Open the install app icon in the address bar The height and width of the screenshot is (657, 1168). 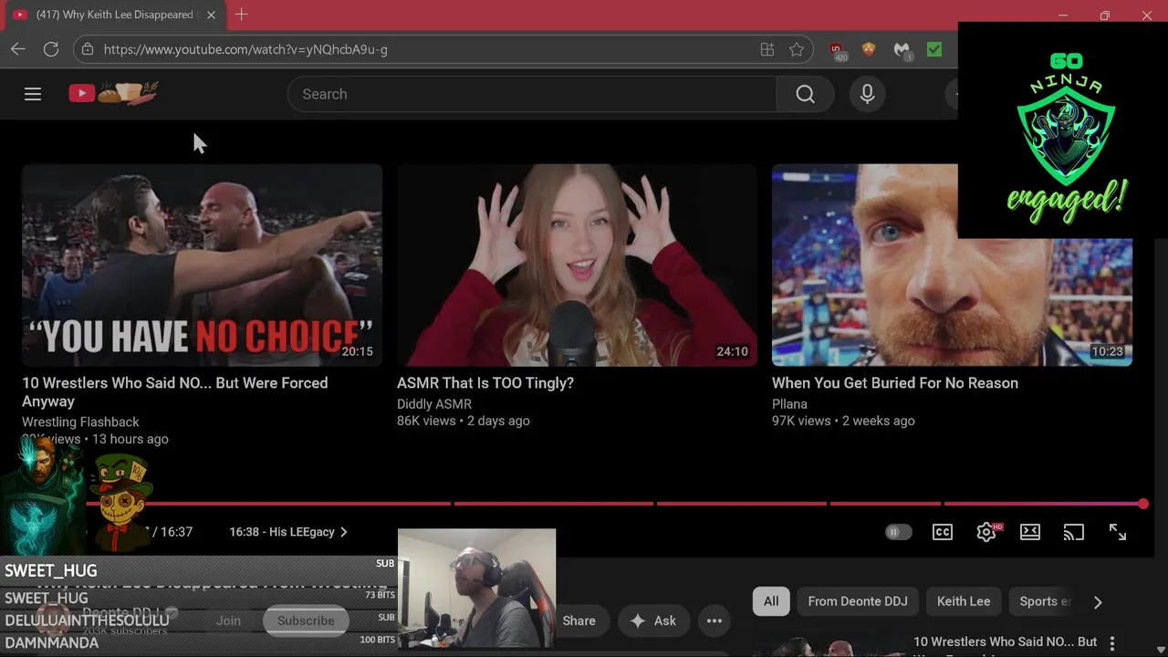(x=767, y=49)
